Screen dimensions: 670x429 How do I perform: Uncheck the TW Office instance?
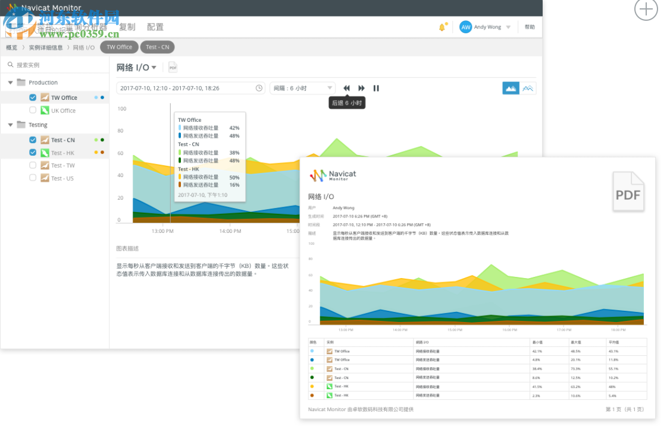click(33, 97)
